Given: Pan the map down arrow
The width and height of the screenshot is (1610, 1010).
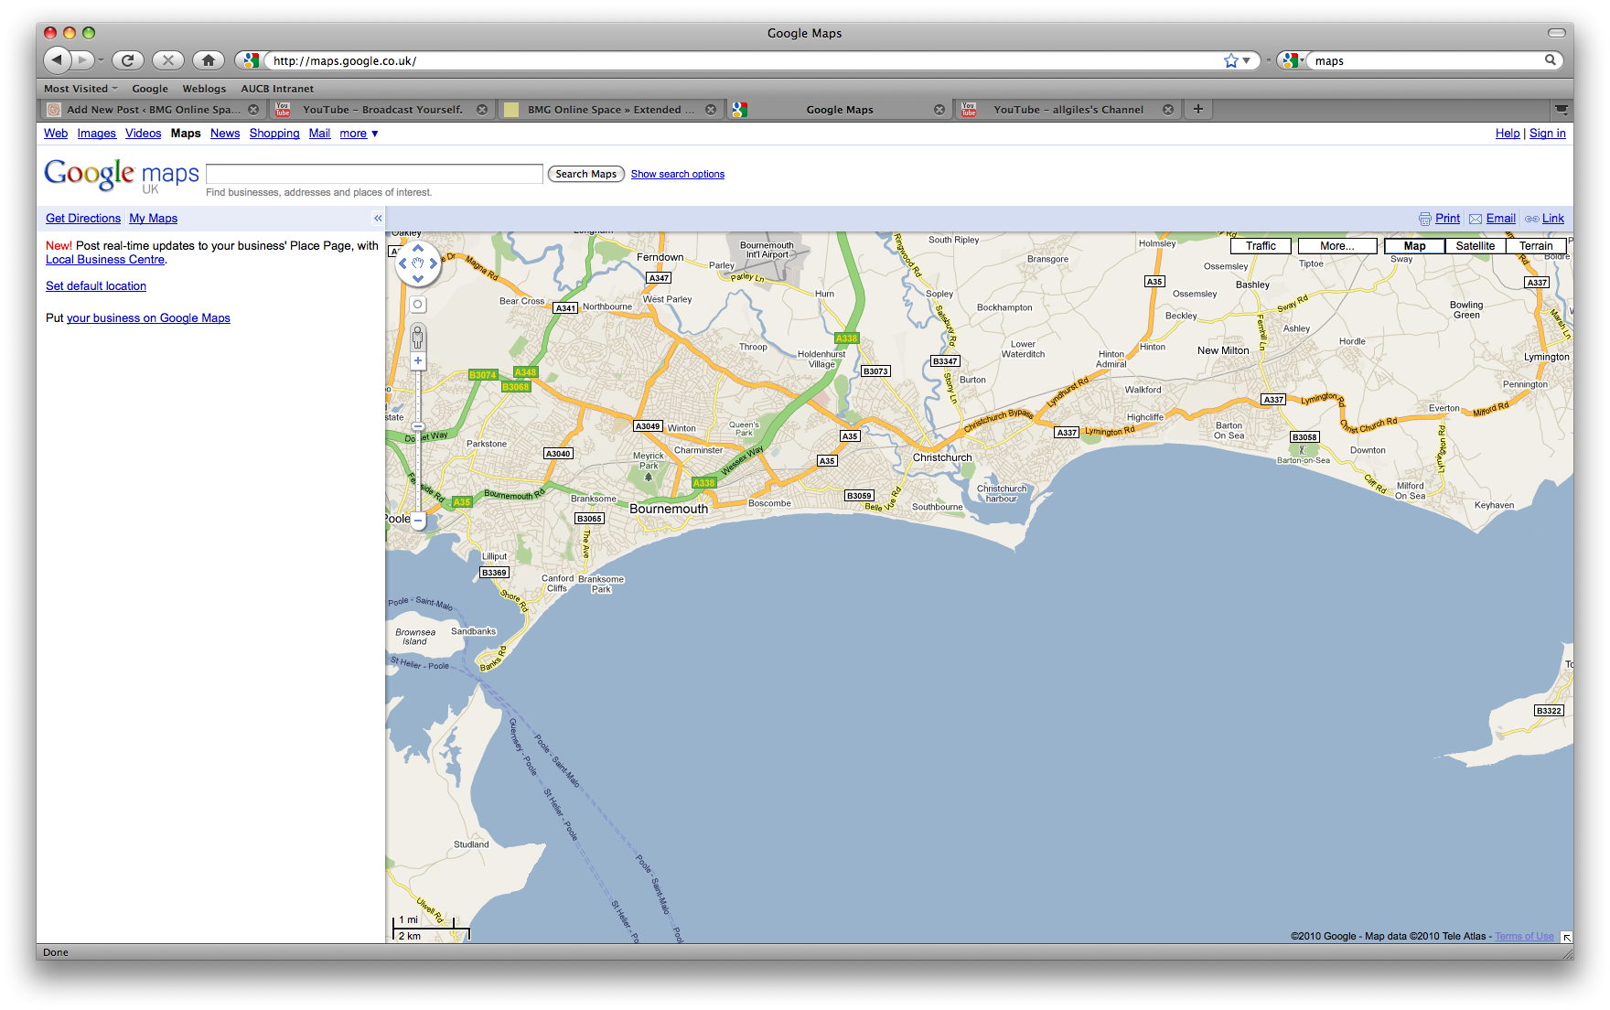Looking at the screenshot, I should (418, 278).
